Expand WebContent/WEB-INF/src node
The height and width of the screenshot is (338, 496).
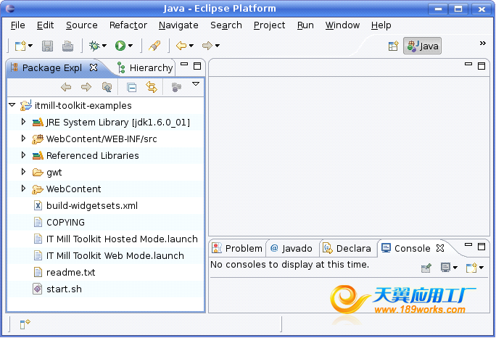(x=23, y=139)
